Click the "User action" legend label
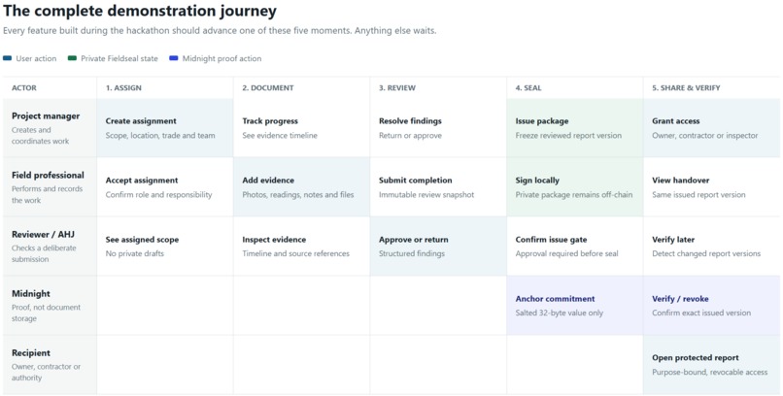The height and width of the screenshot is (396, 783). tap(36, 58)
